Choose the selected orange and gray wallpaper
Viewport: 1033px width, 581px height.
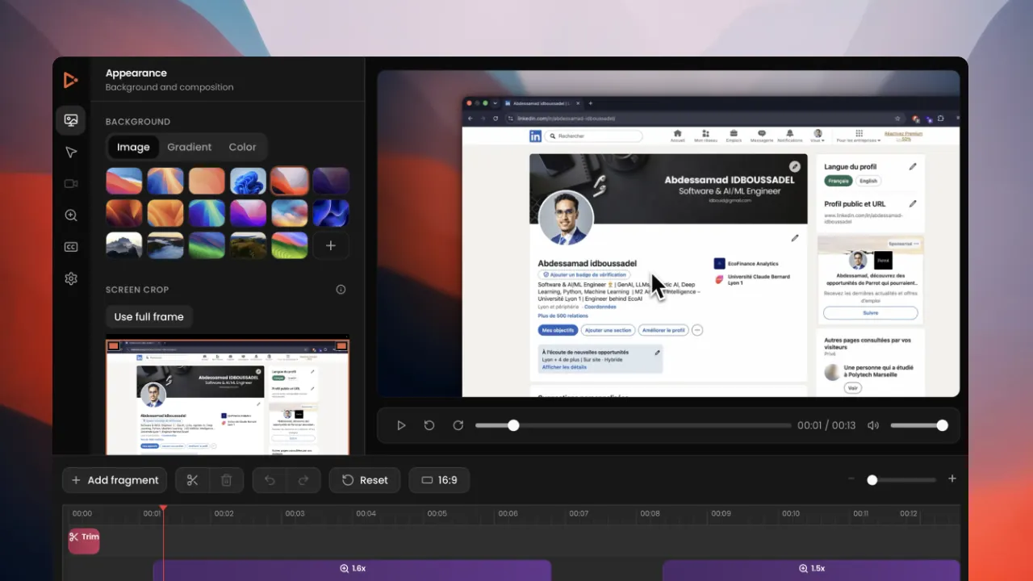point(290,181)
